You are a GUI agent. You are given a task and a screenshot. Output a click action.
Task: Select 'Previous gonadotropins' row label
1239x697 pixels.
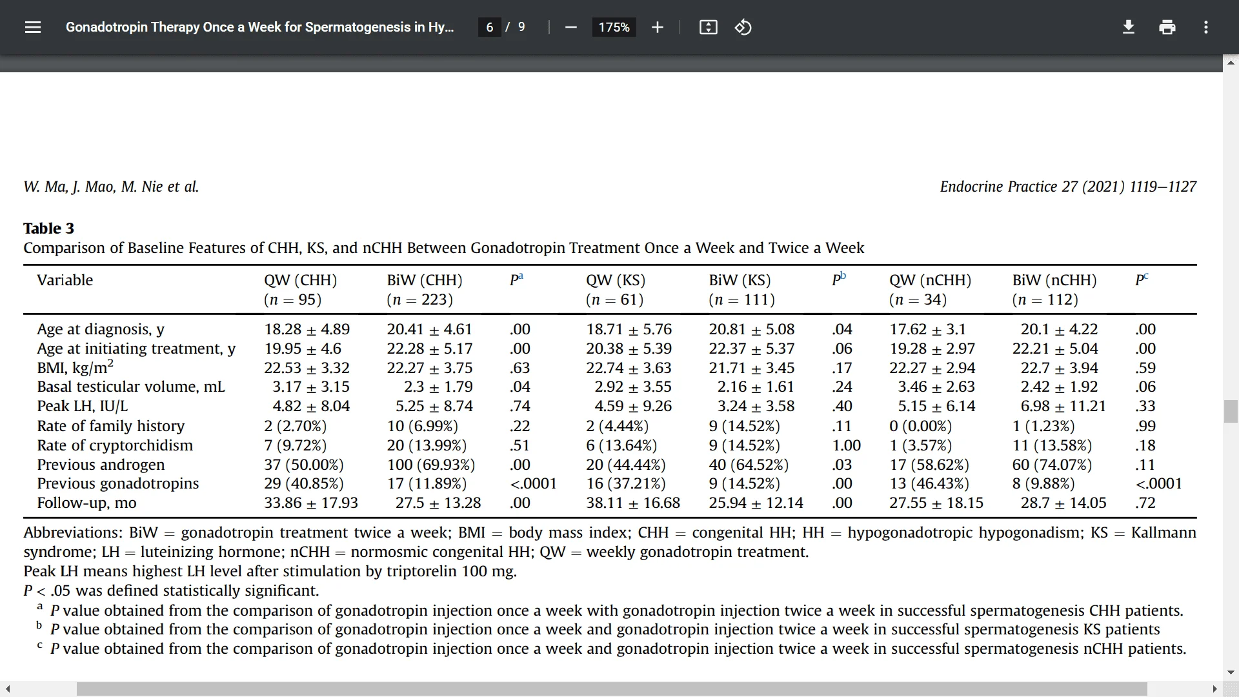118,483
